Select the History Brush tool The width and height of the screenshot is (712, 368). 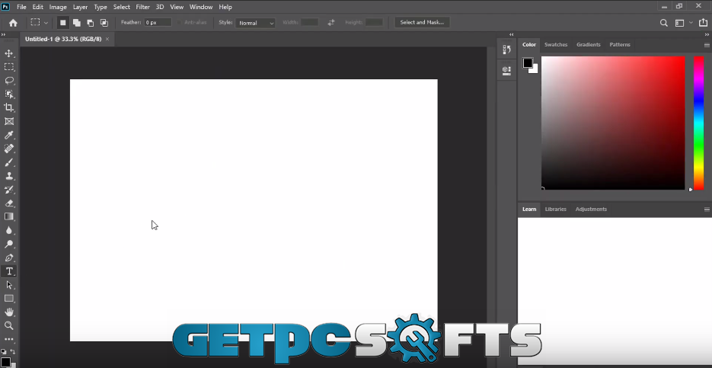coord(8,190)
